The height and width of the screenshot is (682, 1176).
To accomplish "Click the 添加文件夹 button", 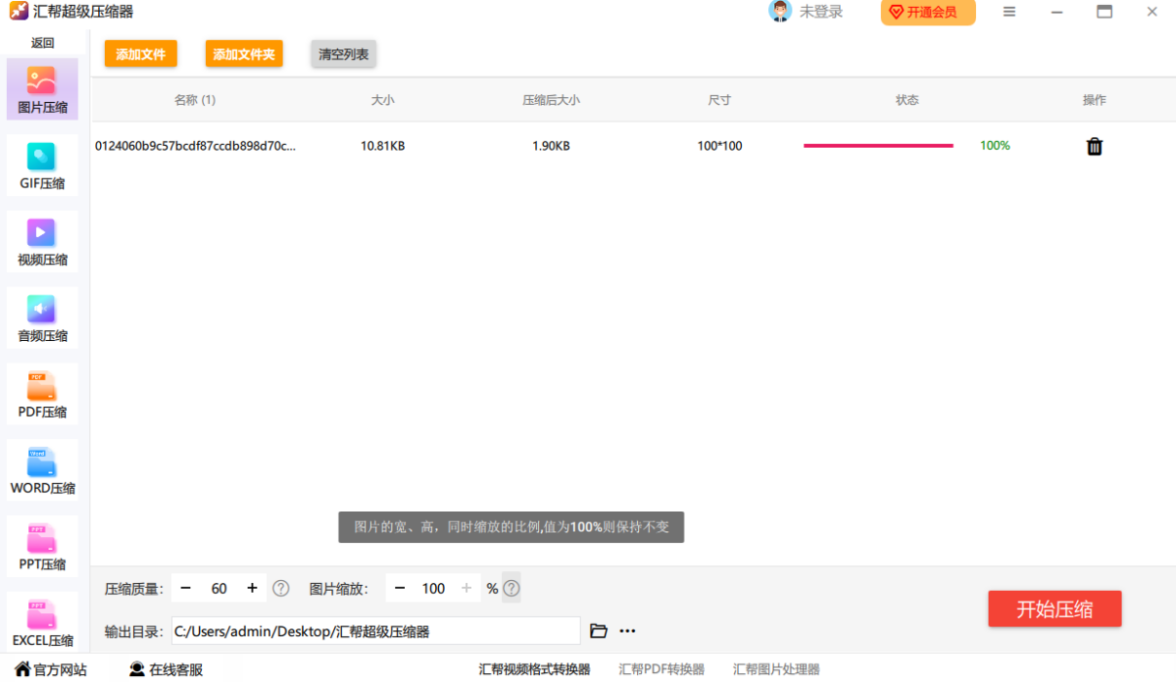I will point(244,54).
